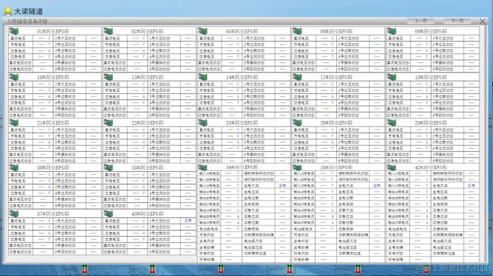Image resolution: width=493 pixels, height=276 pixels.
Task: Open the 06#洞室EPS箱 device icon
Action: [298, 31]
